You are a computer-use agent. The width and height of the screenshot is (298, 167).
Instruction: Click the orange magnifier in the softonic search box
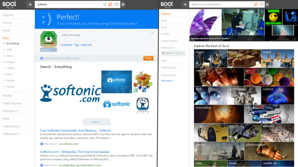tap(110, 4)
